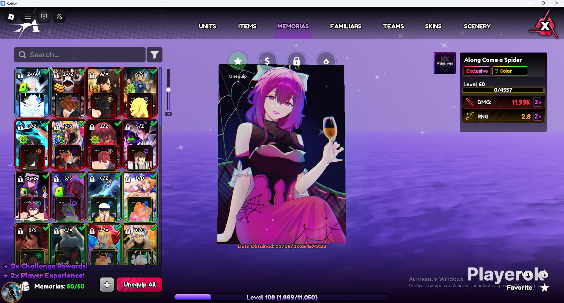Click the player avatar portrait

[x=12, y=292]
